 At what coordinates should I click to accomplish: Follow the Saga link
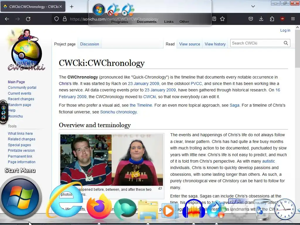[234, 105]
